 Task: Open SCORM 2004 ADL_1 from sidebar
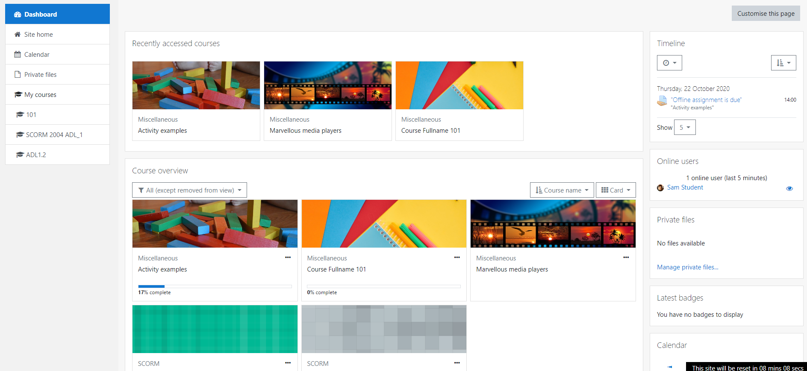click(x=57, y=134)
